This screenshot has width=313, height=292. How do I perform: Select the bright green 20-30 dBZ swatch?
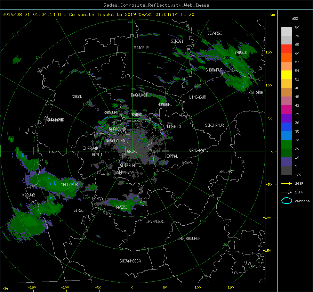click(x=287, y=144)
